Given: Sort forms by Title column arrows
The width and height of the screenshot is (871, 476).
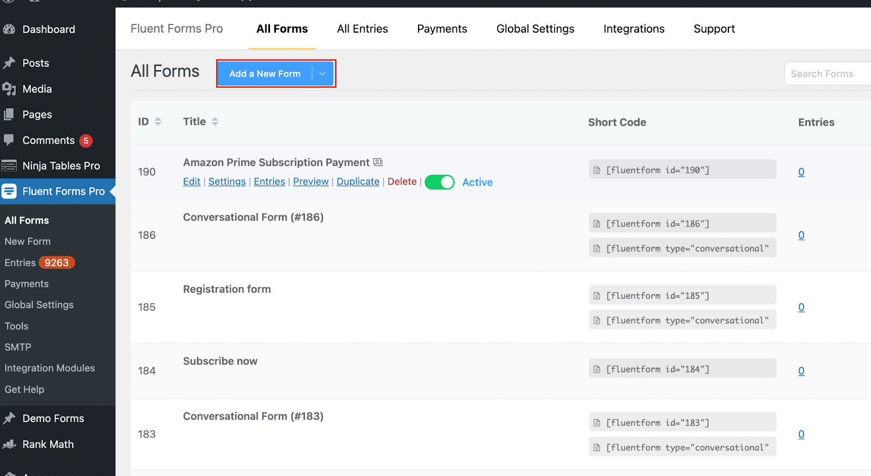Looking at the screenshot, I should [x=215, y=122].
